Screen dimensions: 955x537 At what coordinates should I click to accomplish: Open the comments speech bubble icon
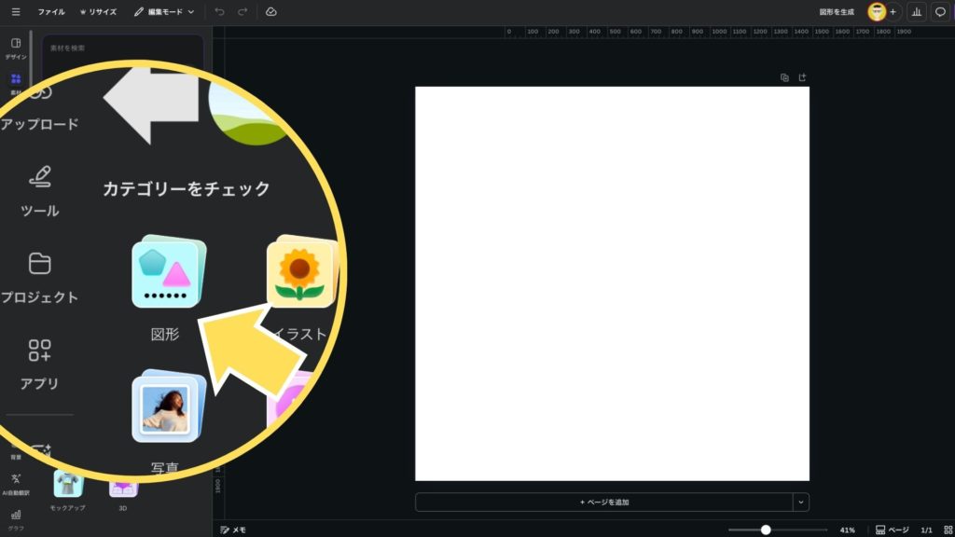(940, 12)
